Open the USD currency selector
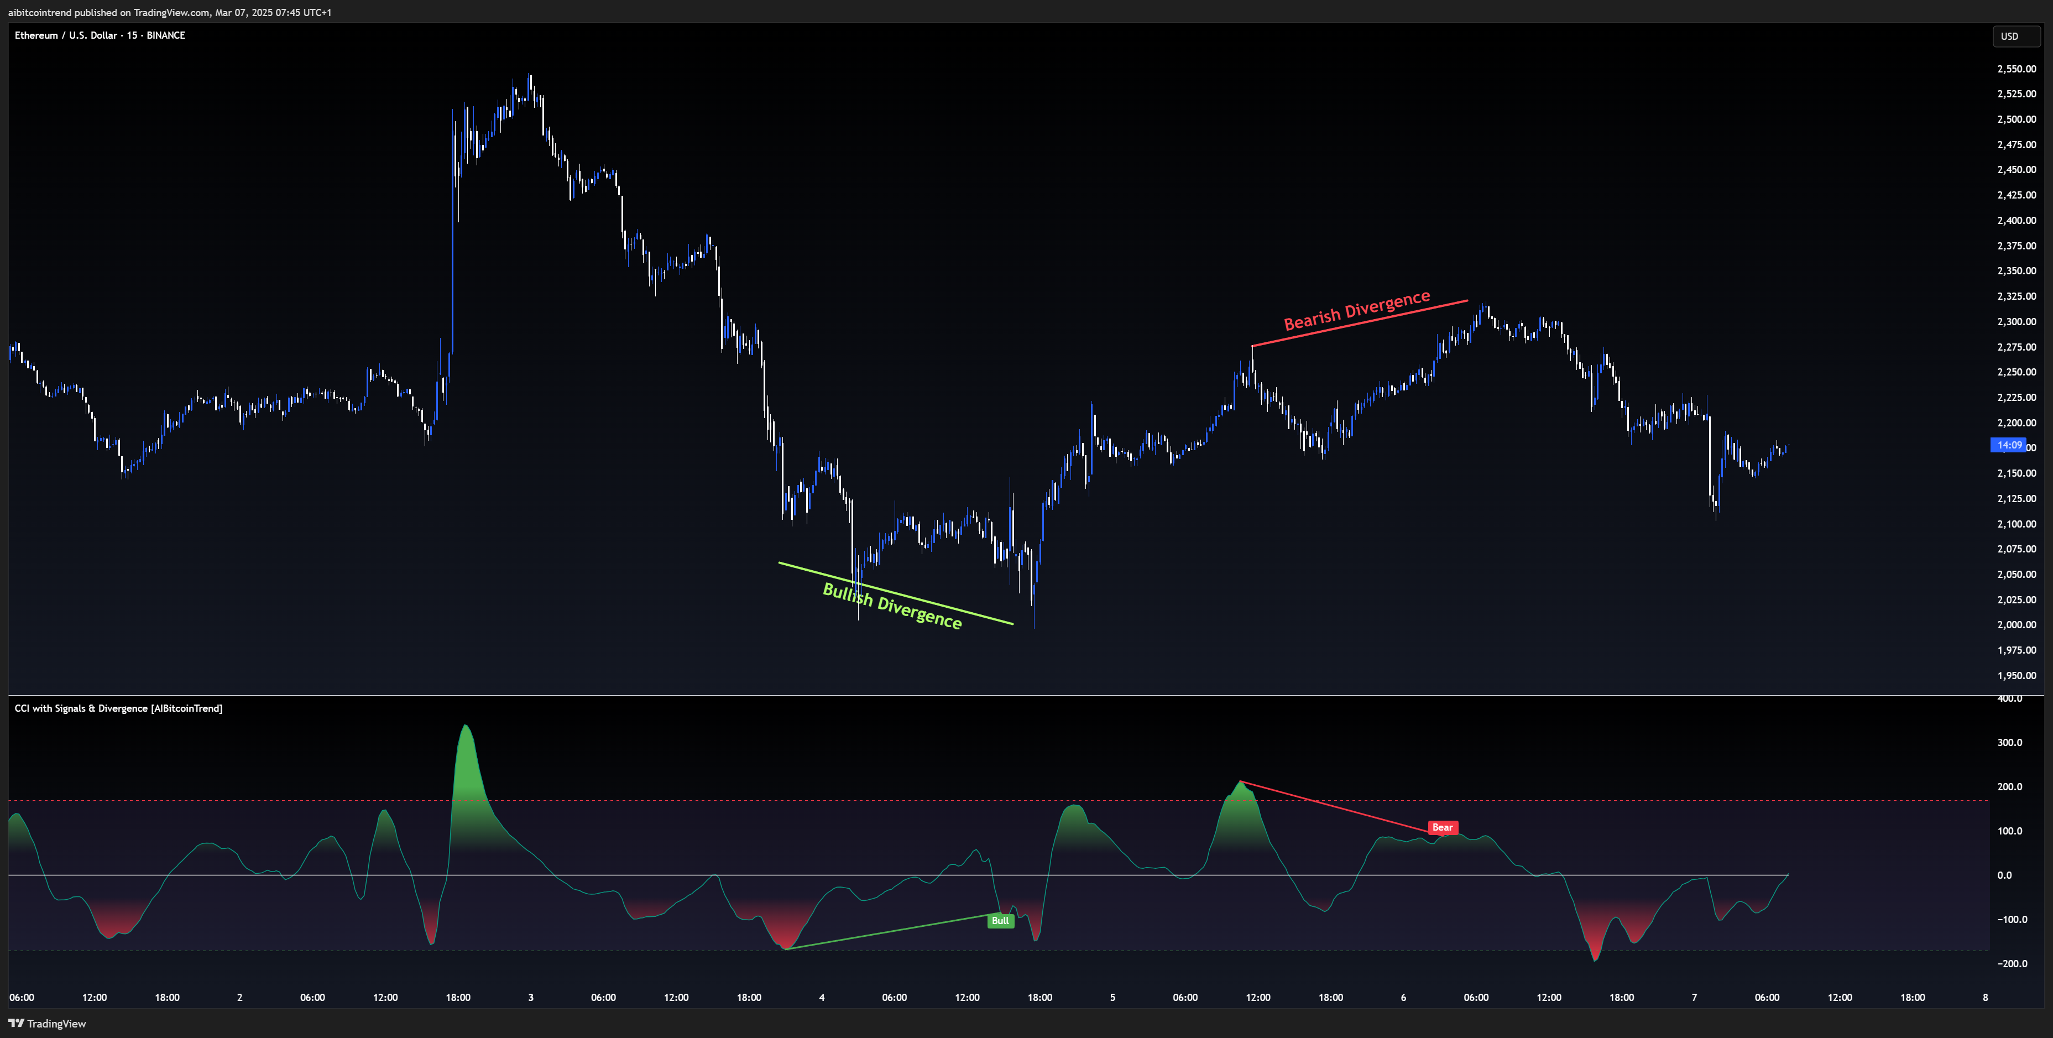 point(2015,36)
